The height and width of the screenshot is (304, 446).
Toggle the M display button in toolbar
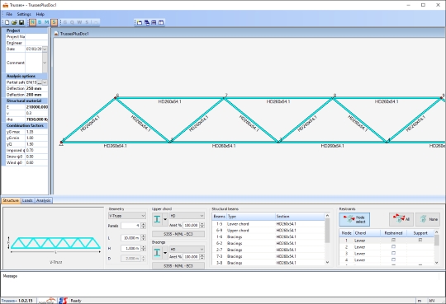[46, 22]
